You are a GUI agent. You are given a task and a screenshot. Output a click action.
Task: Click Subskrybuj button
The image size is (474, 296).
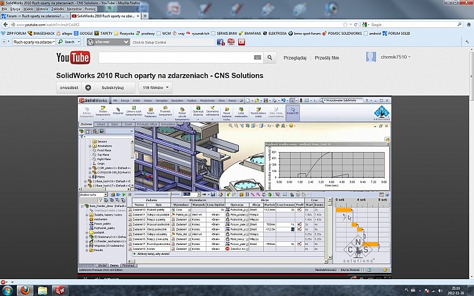[x=109, y=88]
